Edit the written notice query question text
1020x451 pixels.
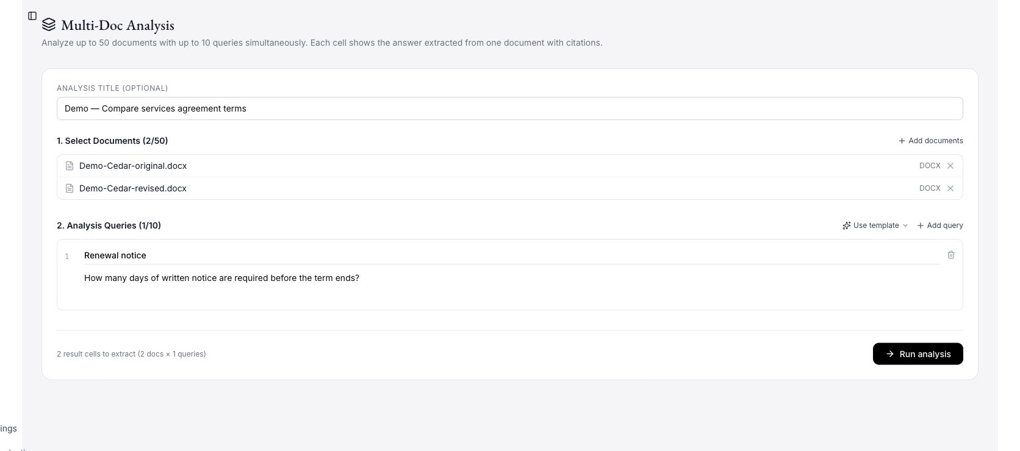tap(511, 286)
